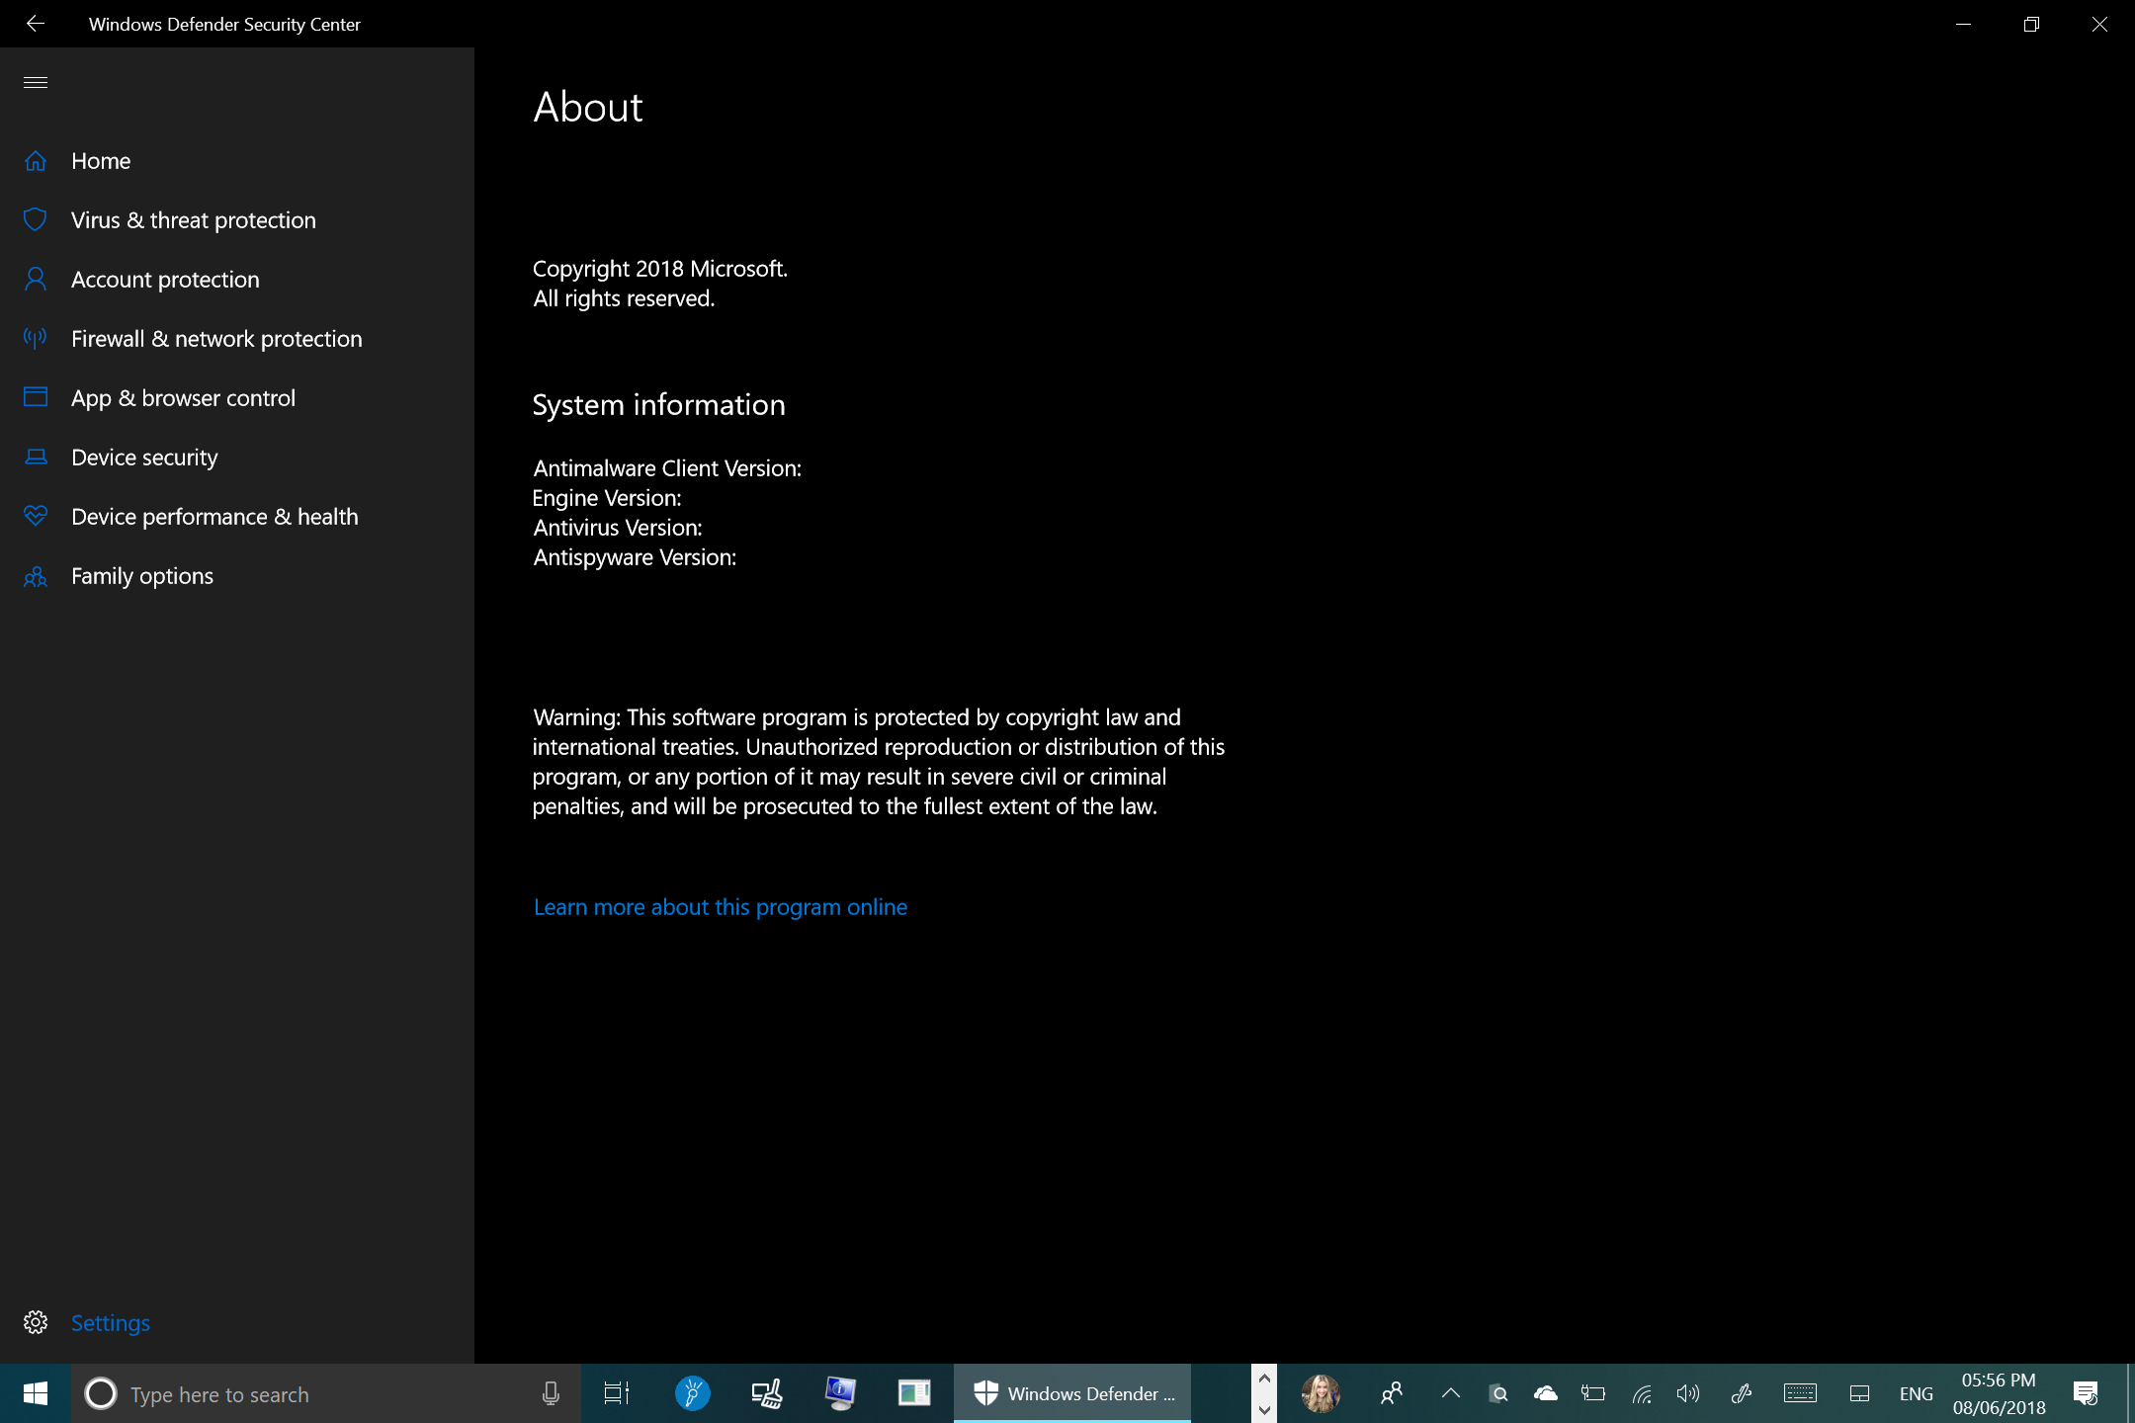Select App & browser control
This screenshot has height=1423, width=2135.
tap(183, 398)
